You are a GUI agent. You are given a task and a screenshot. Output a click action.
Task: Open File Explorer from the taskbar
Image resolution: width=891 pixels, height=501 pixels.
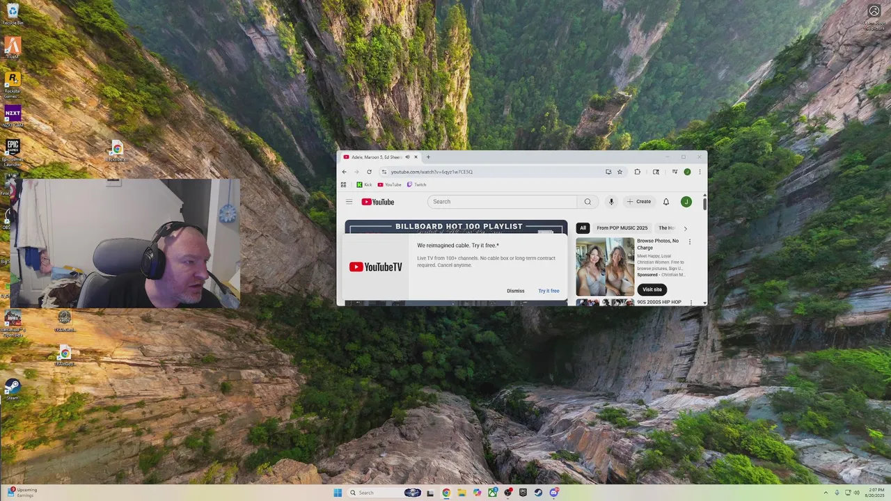pyautogui.click(x=462, y=493)
